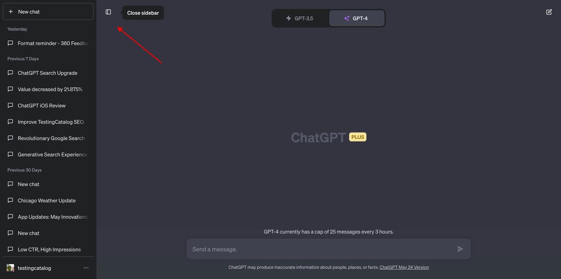Click the testingcatalog profile avatar
Screen dimensions: 561x279
[x=10, y=268]
